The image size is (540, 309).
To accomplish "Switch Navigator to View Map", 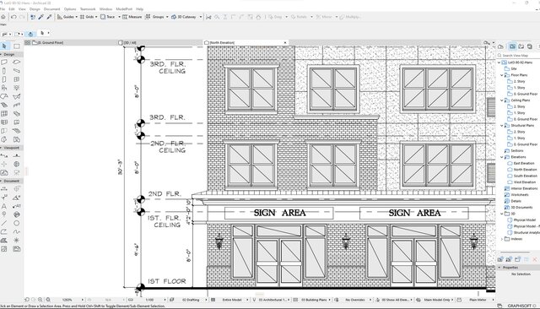I will (512, 46).
